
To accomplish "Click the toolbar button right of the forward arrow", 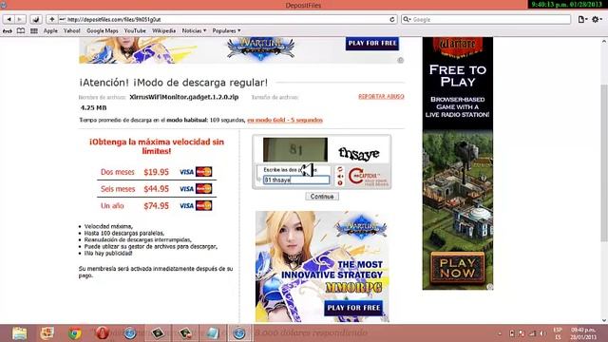I will [x=36, y=19].
